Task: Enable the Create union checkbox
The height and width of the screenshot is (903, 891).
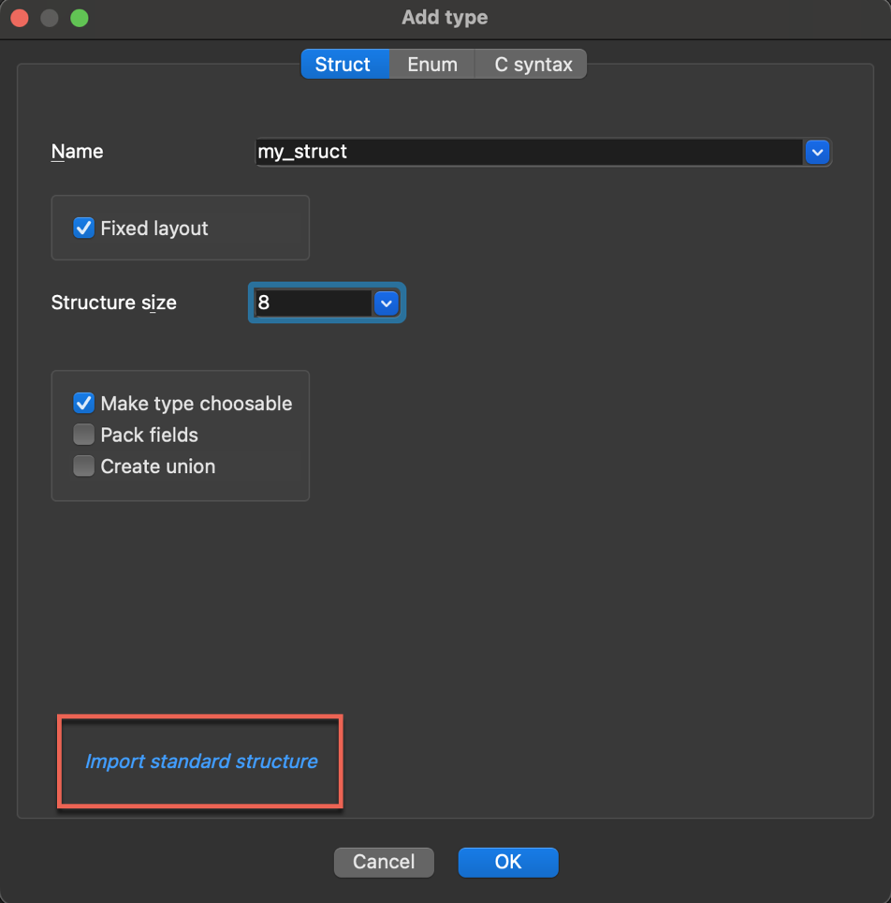Action: [83, 466]
